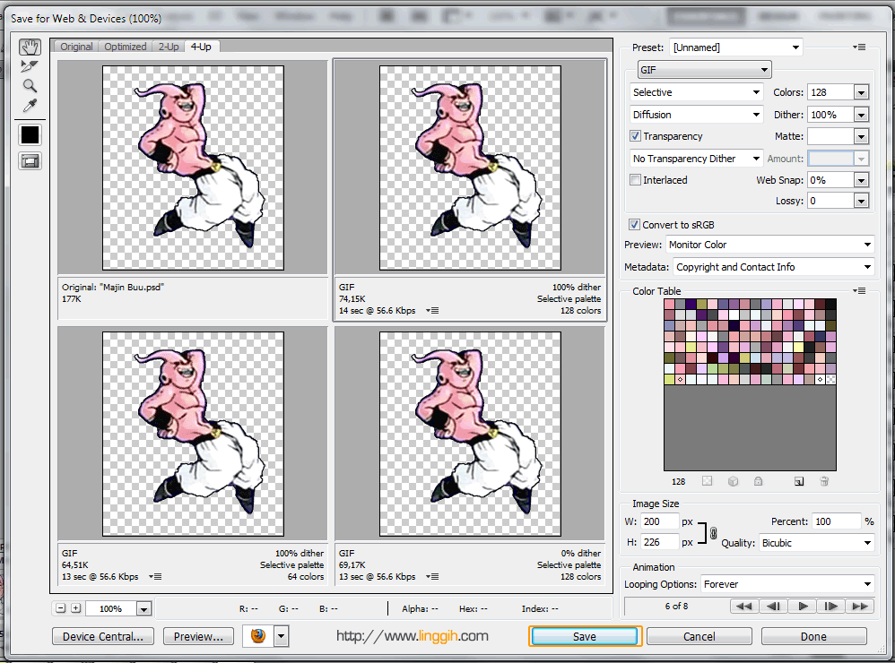Click the zoom out minus button
Screen dimensions: 895x663
60,608
